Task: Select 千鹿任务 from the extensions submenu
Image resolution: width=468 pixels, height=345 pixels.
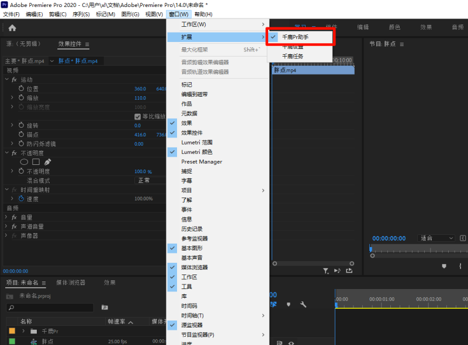Action: 293,57
